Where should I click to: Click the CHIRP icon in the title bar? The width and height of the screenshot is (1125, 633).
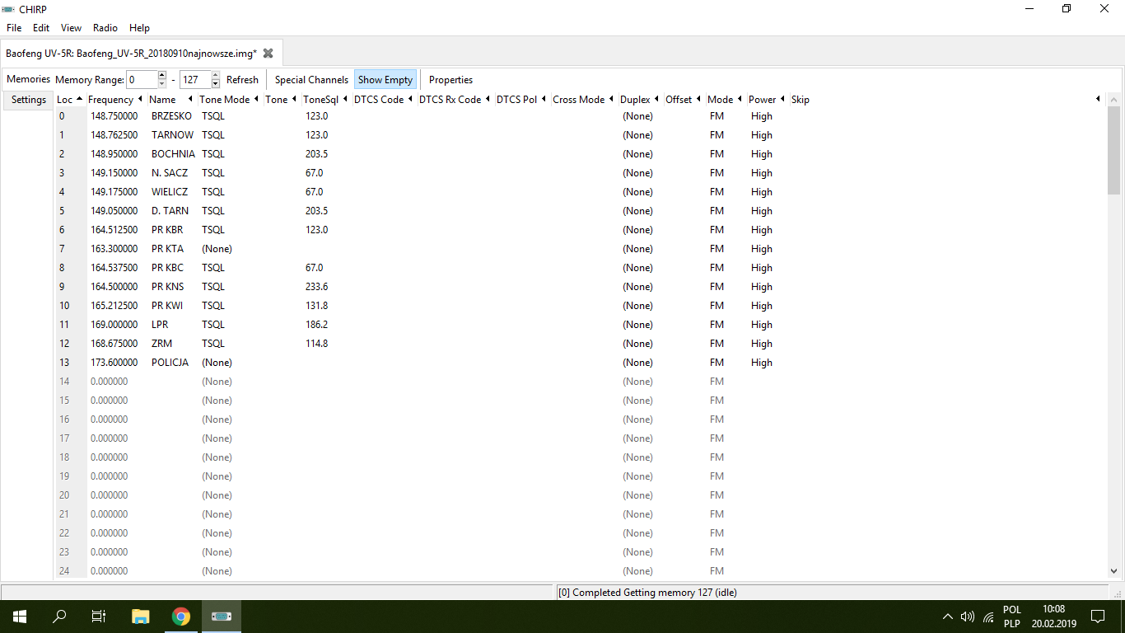[8, 8]
